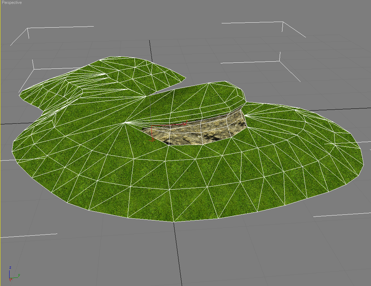
Task: Click the middle-right wireframe box corner
Action: pos(280,61)
